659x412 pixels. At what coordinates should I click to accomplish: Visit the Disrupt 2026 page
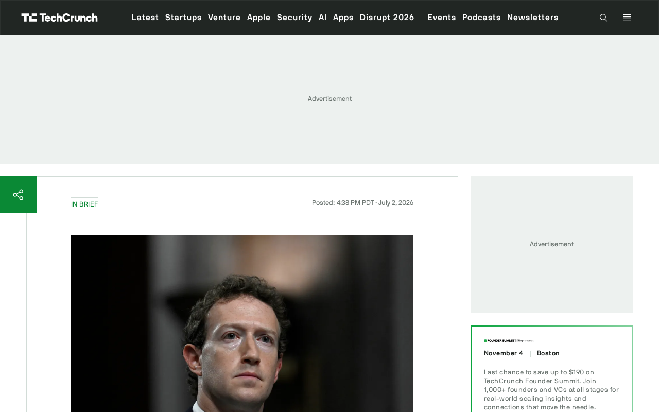(387, 18)
